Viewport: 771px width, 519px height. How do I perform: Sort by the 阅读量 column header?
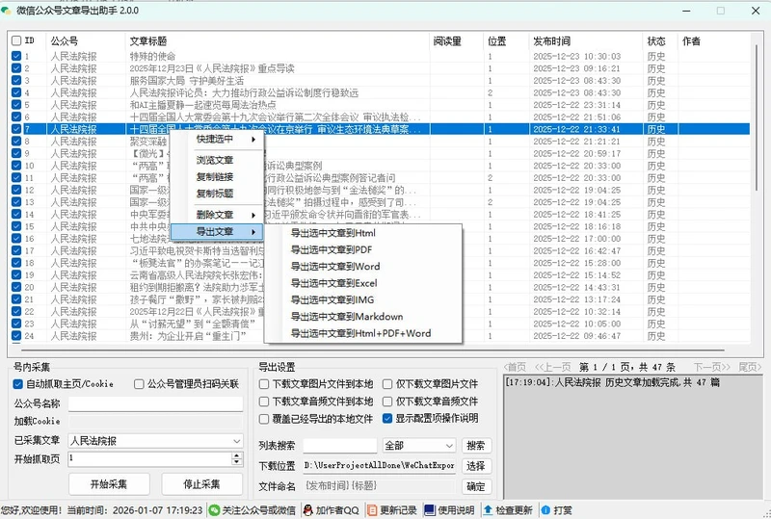[x=456, y=40]
